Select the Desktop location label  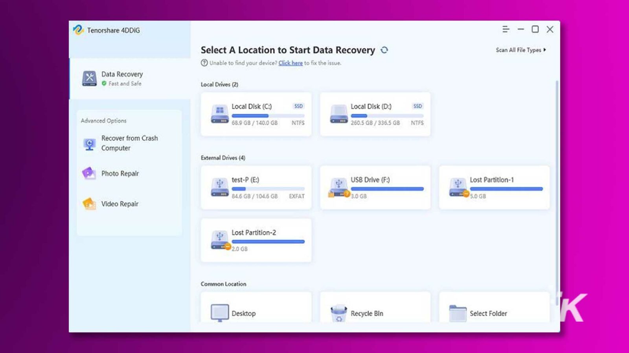(x=244, y=313)
